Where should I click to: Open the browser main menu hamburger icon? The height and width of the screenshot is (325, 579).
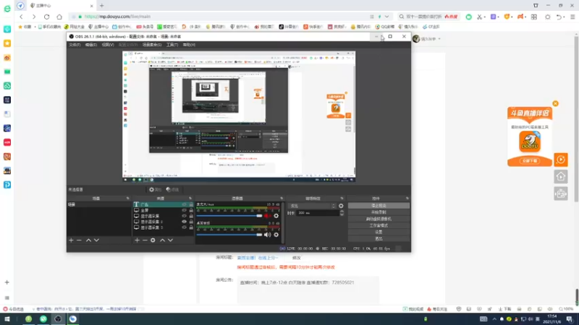coord(572,17)
